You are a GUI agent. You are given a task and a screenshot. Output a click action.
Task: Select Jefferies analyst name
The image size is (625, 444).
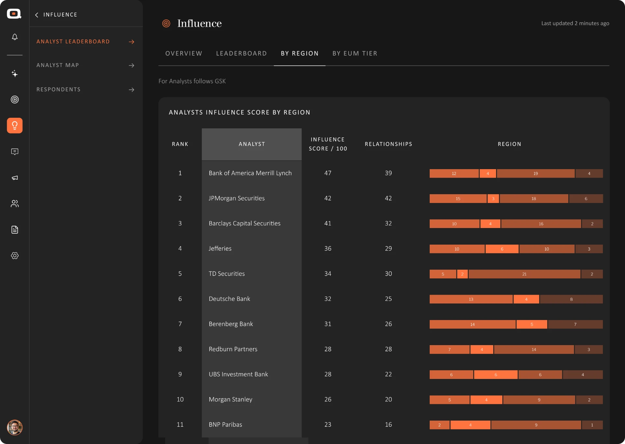pos(220,249)
